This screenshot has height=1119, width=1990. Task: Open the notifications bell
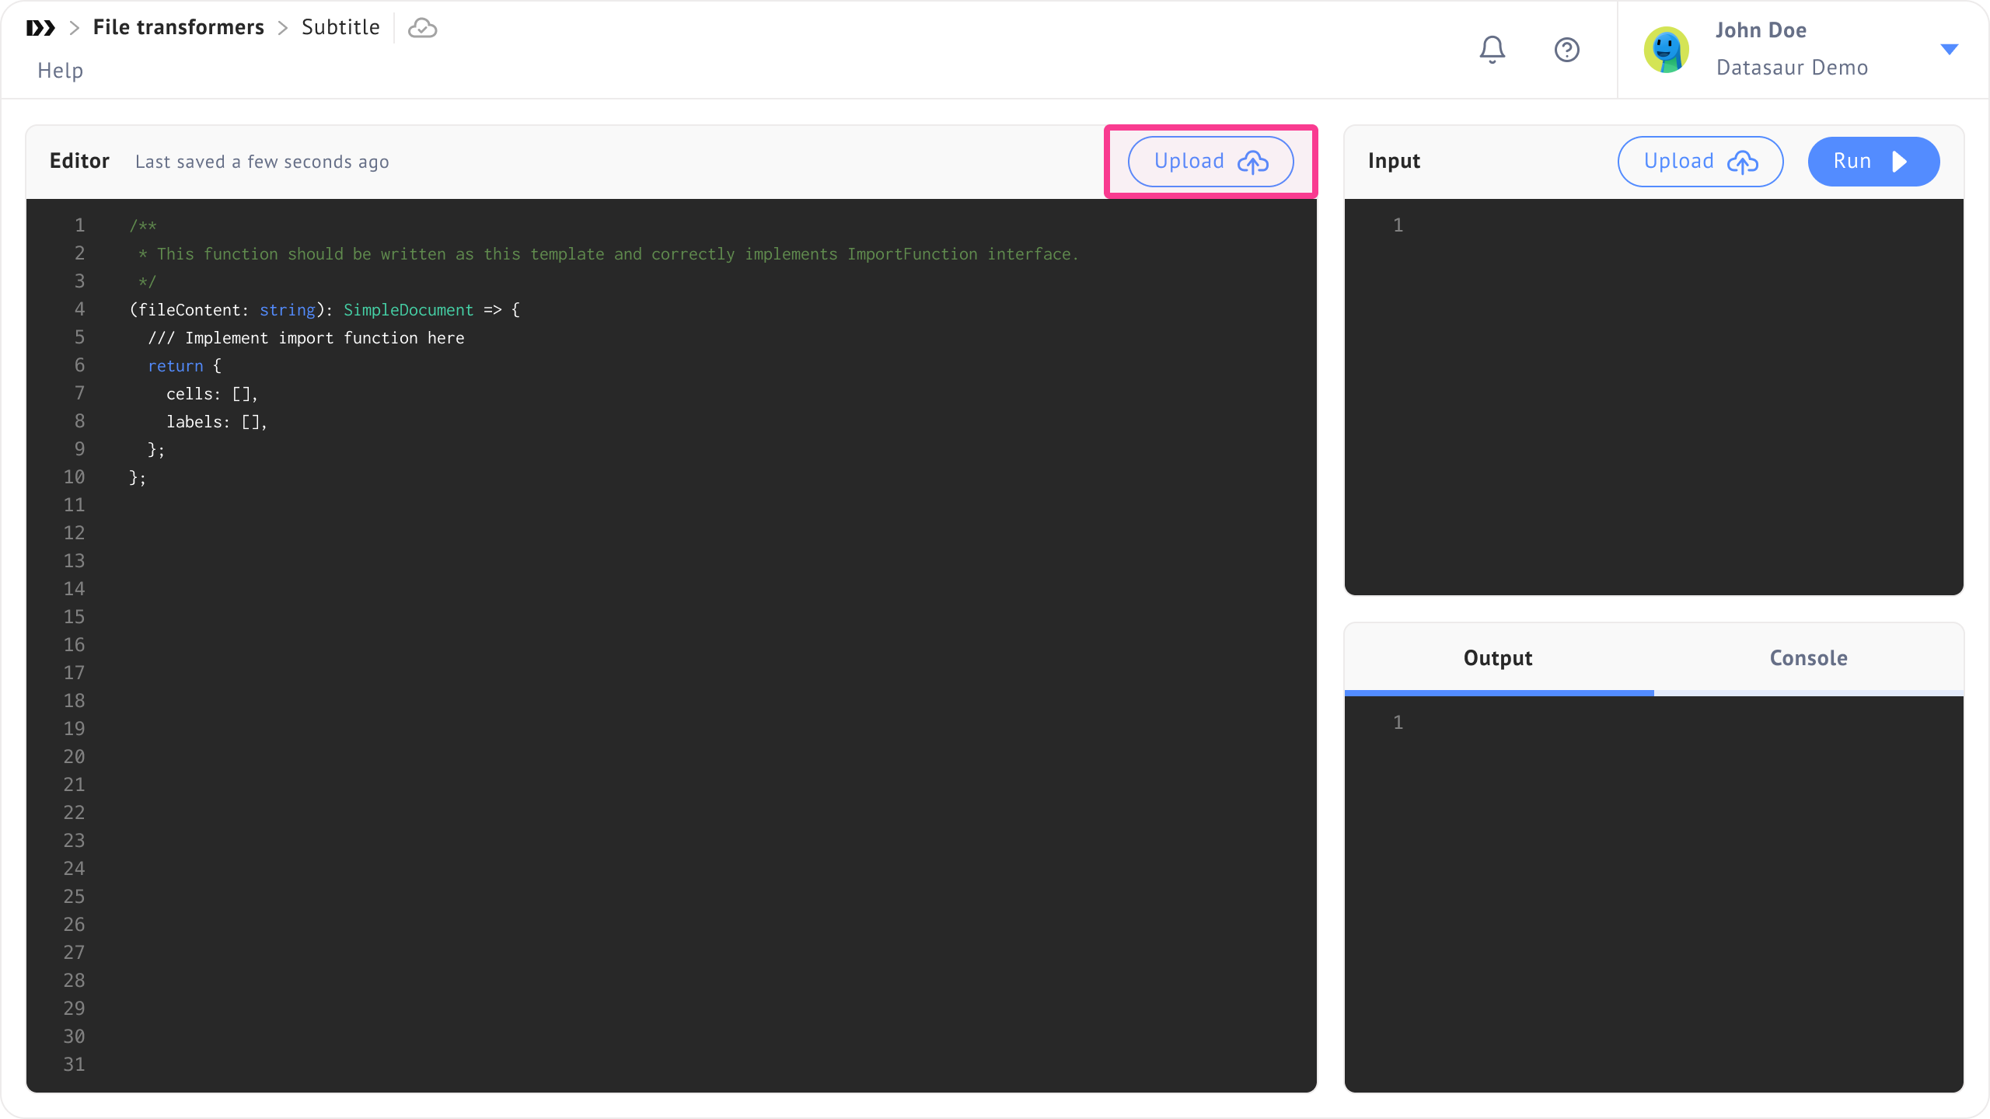coord(1492,50)
